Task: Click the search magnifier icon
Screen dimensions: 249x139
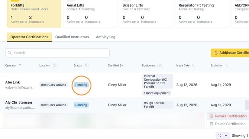Action: (10, 53)
